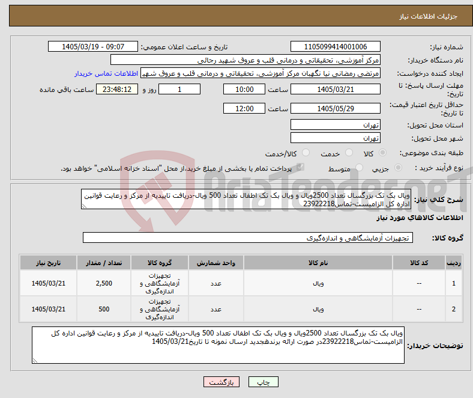The image size is (473, 398).
Task: Click the عدد unit cell in row 2
Action: pyautogui.click(x=216, y=309)
